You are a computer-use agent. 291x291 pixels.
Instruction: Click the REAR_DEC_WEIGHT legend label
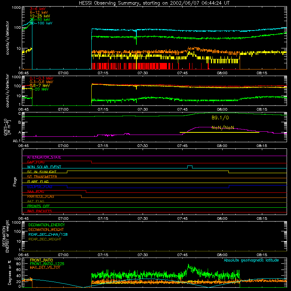pos(45,239)
